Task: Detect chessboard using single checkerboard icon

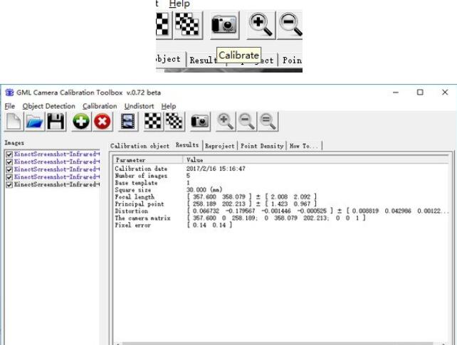Action: (x=153, y=121)
